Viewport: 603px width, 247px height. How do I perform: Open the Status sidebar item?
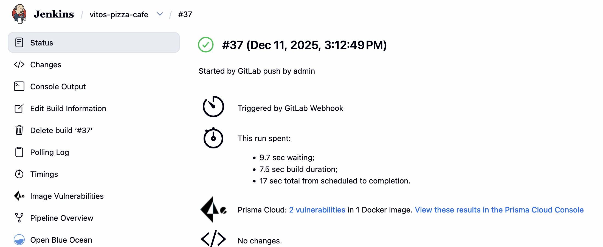(42, 43)
